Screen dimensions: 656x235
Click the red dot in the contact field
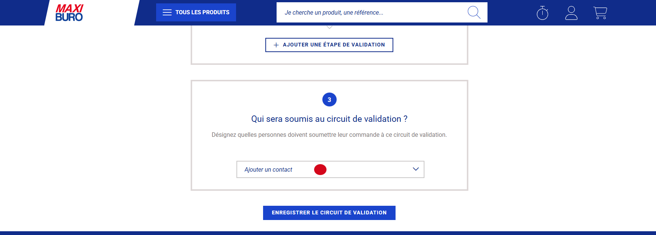[x=320, y=170]
